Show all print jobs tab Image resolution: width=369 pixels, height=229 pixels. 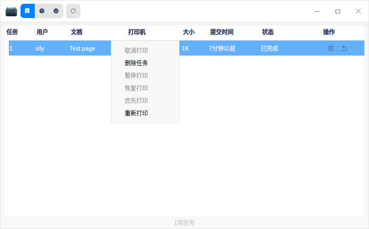pos(28,11)
